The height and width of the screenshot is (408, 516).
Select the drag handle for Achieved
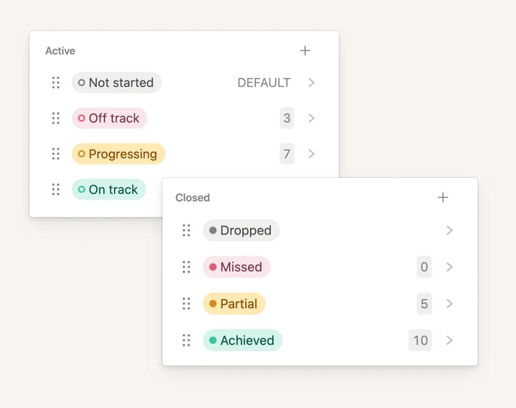pos(187,340)
